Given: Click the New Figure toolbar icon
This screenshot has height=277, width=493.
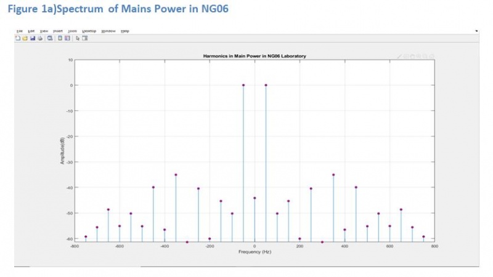Looking at the screenshot, I should coord(18,38).
